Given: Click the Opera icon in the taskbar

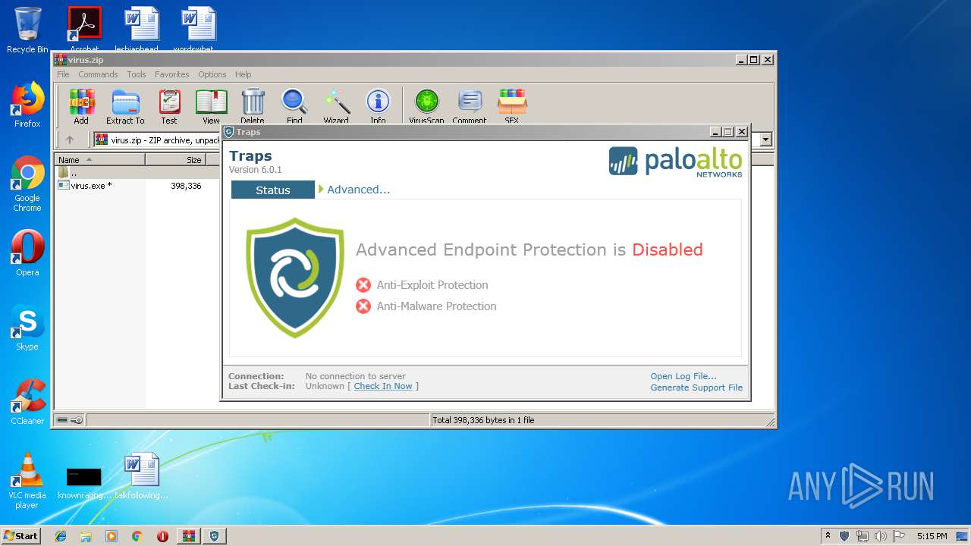Looking at the screenshot, I should 162,536.
